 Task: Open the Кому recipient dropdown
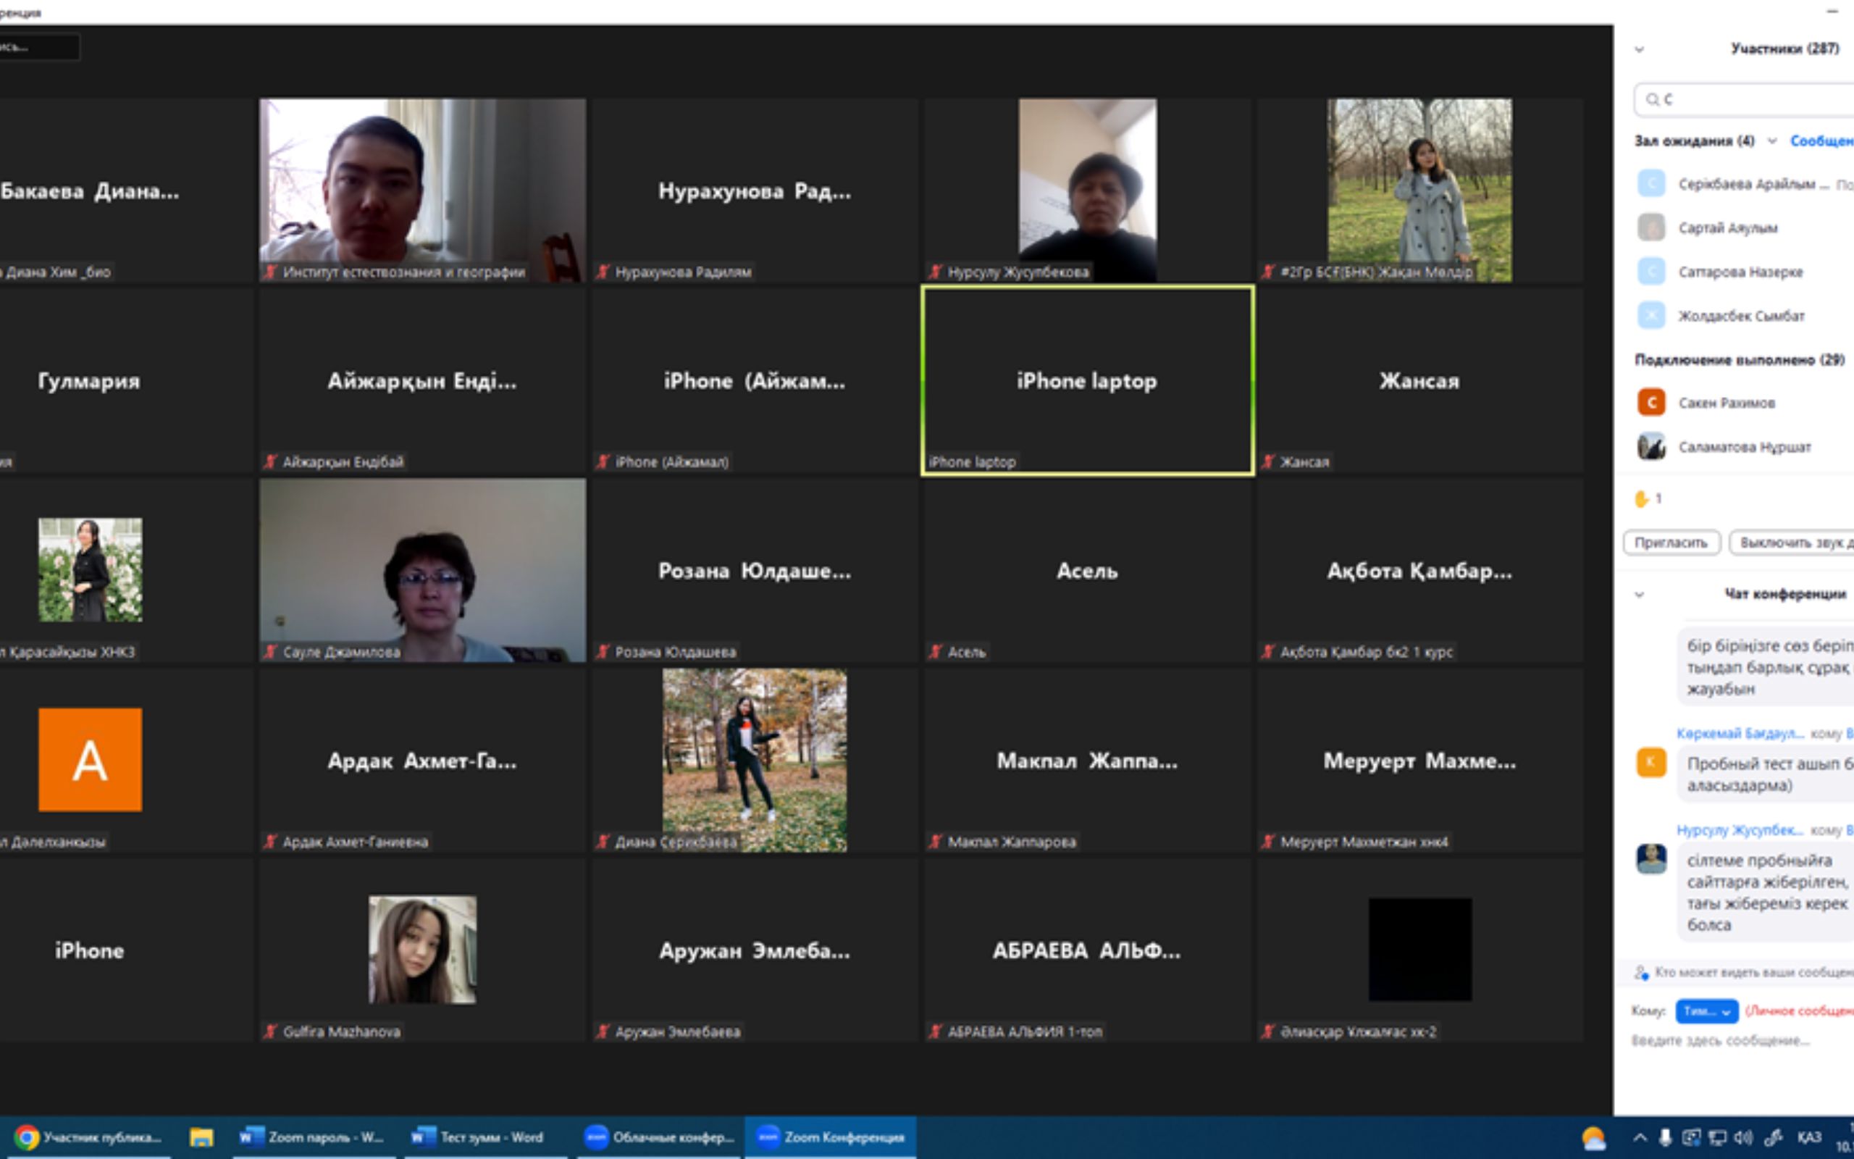click(x=1706, y=1011)
